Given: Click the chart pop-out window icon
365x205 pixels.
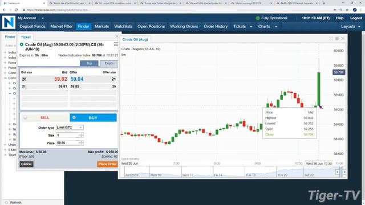Looking at the screenshot, I should point(337,39).
